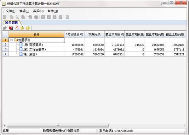Click cell value 2737118
Viewport: 189px width, 135px height.
[x=179, y=50]
